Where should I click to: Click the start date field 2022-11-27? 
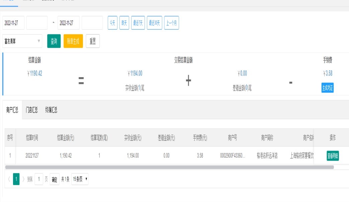(13, 23)
